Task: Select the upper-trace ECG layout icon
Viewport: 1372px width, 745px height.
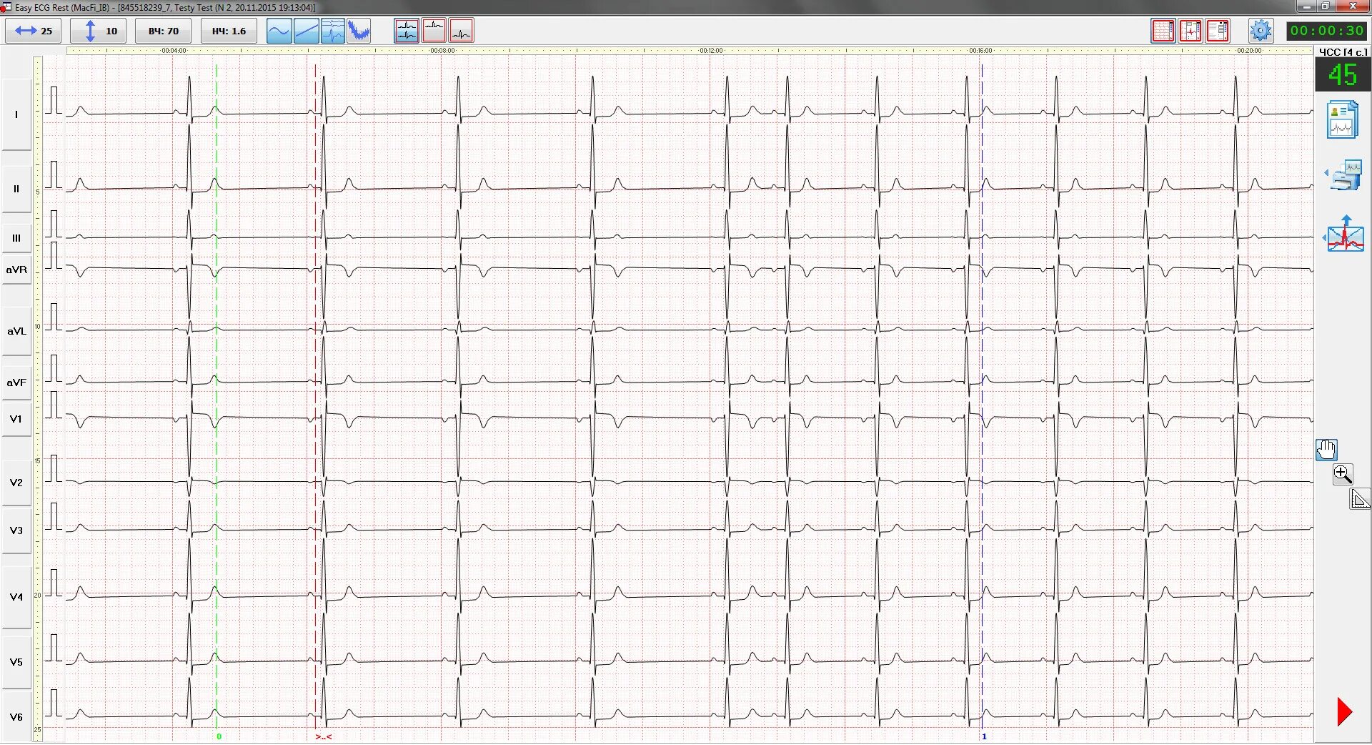Action: pyautogui.click(x=434, y=31)
